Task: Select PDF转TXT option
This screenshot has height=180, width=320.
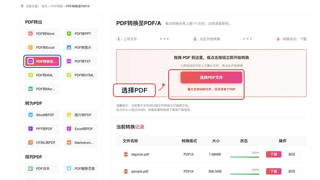Action: [x=80, y=61]
